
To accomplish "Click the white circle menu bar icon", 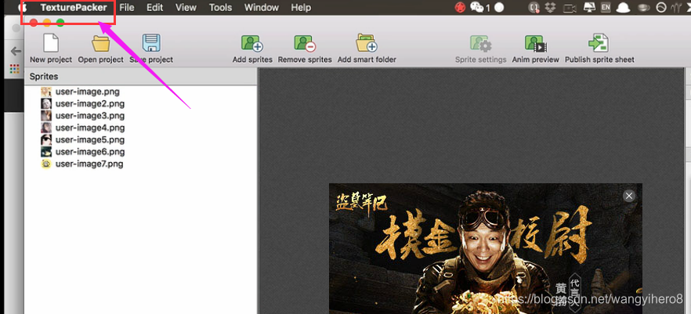I will pos(499,8).
